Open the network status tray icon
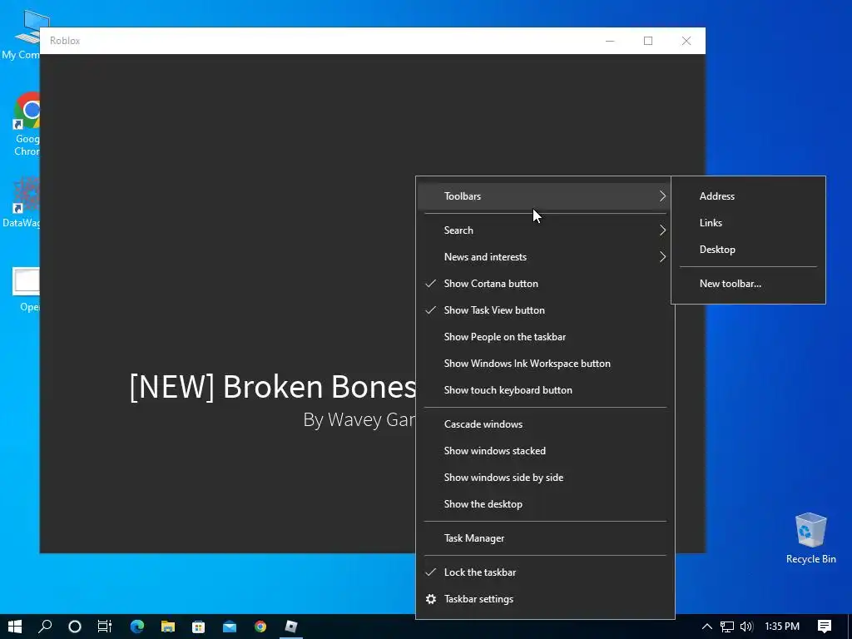Screen dimensions: 852x639 click(727, 627)
